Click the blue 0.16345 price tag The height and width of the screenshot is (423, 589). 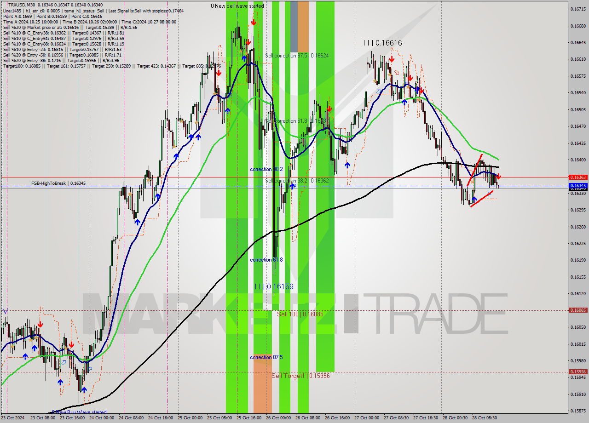point(578,186)
